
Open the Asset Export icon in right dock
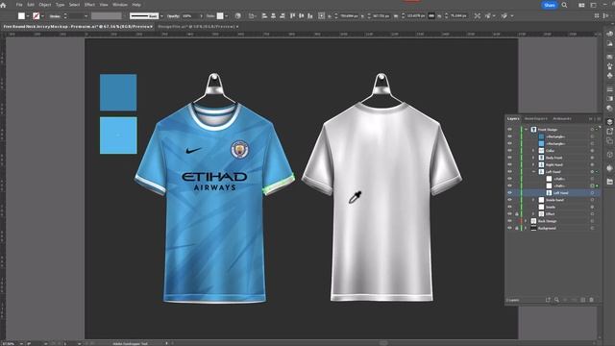point(609,132)
